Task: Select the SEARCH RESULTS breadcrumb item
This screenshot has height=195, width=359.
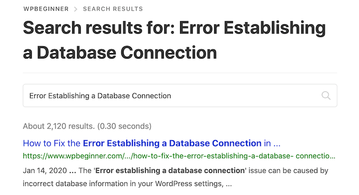Action: pyautogui.click(x=113, y=9)
